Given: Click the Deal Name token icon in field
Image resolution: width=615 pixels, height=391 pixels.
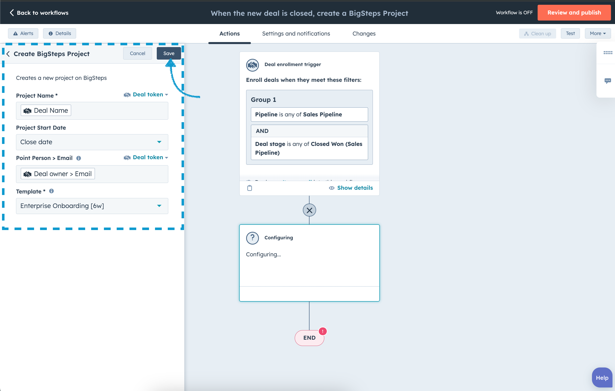Looking at the screenshot, I should point(28,110).
